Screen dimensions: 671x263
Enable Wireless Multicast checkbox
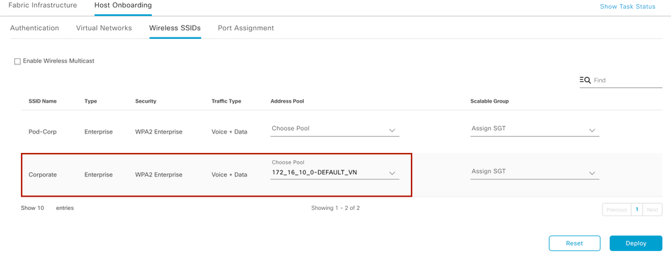(x=17, y=62)
